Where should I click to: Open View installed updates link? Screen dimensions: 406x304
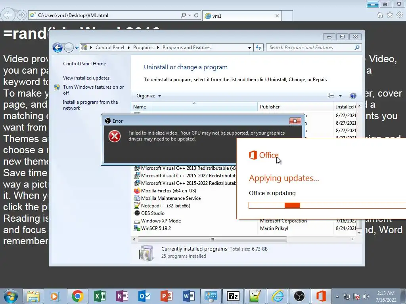click(x=86, y=78)
